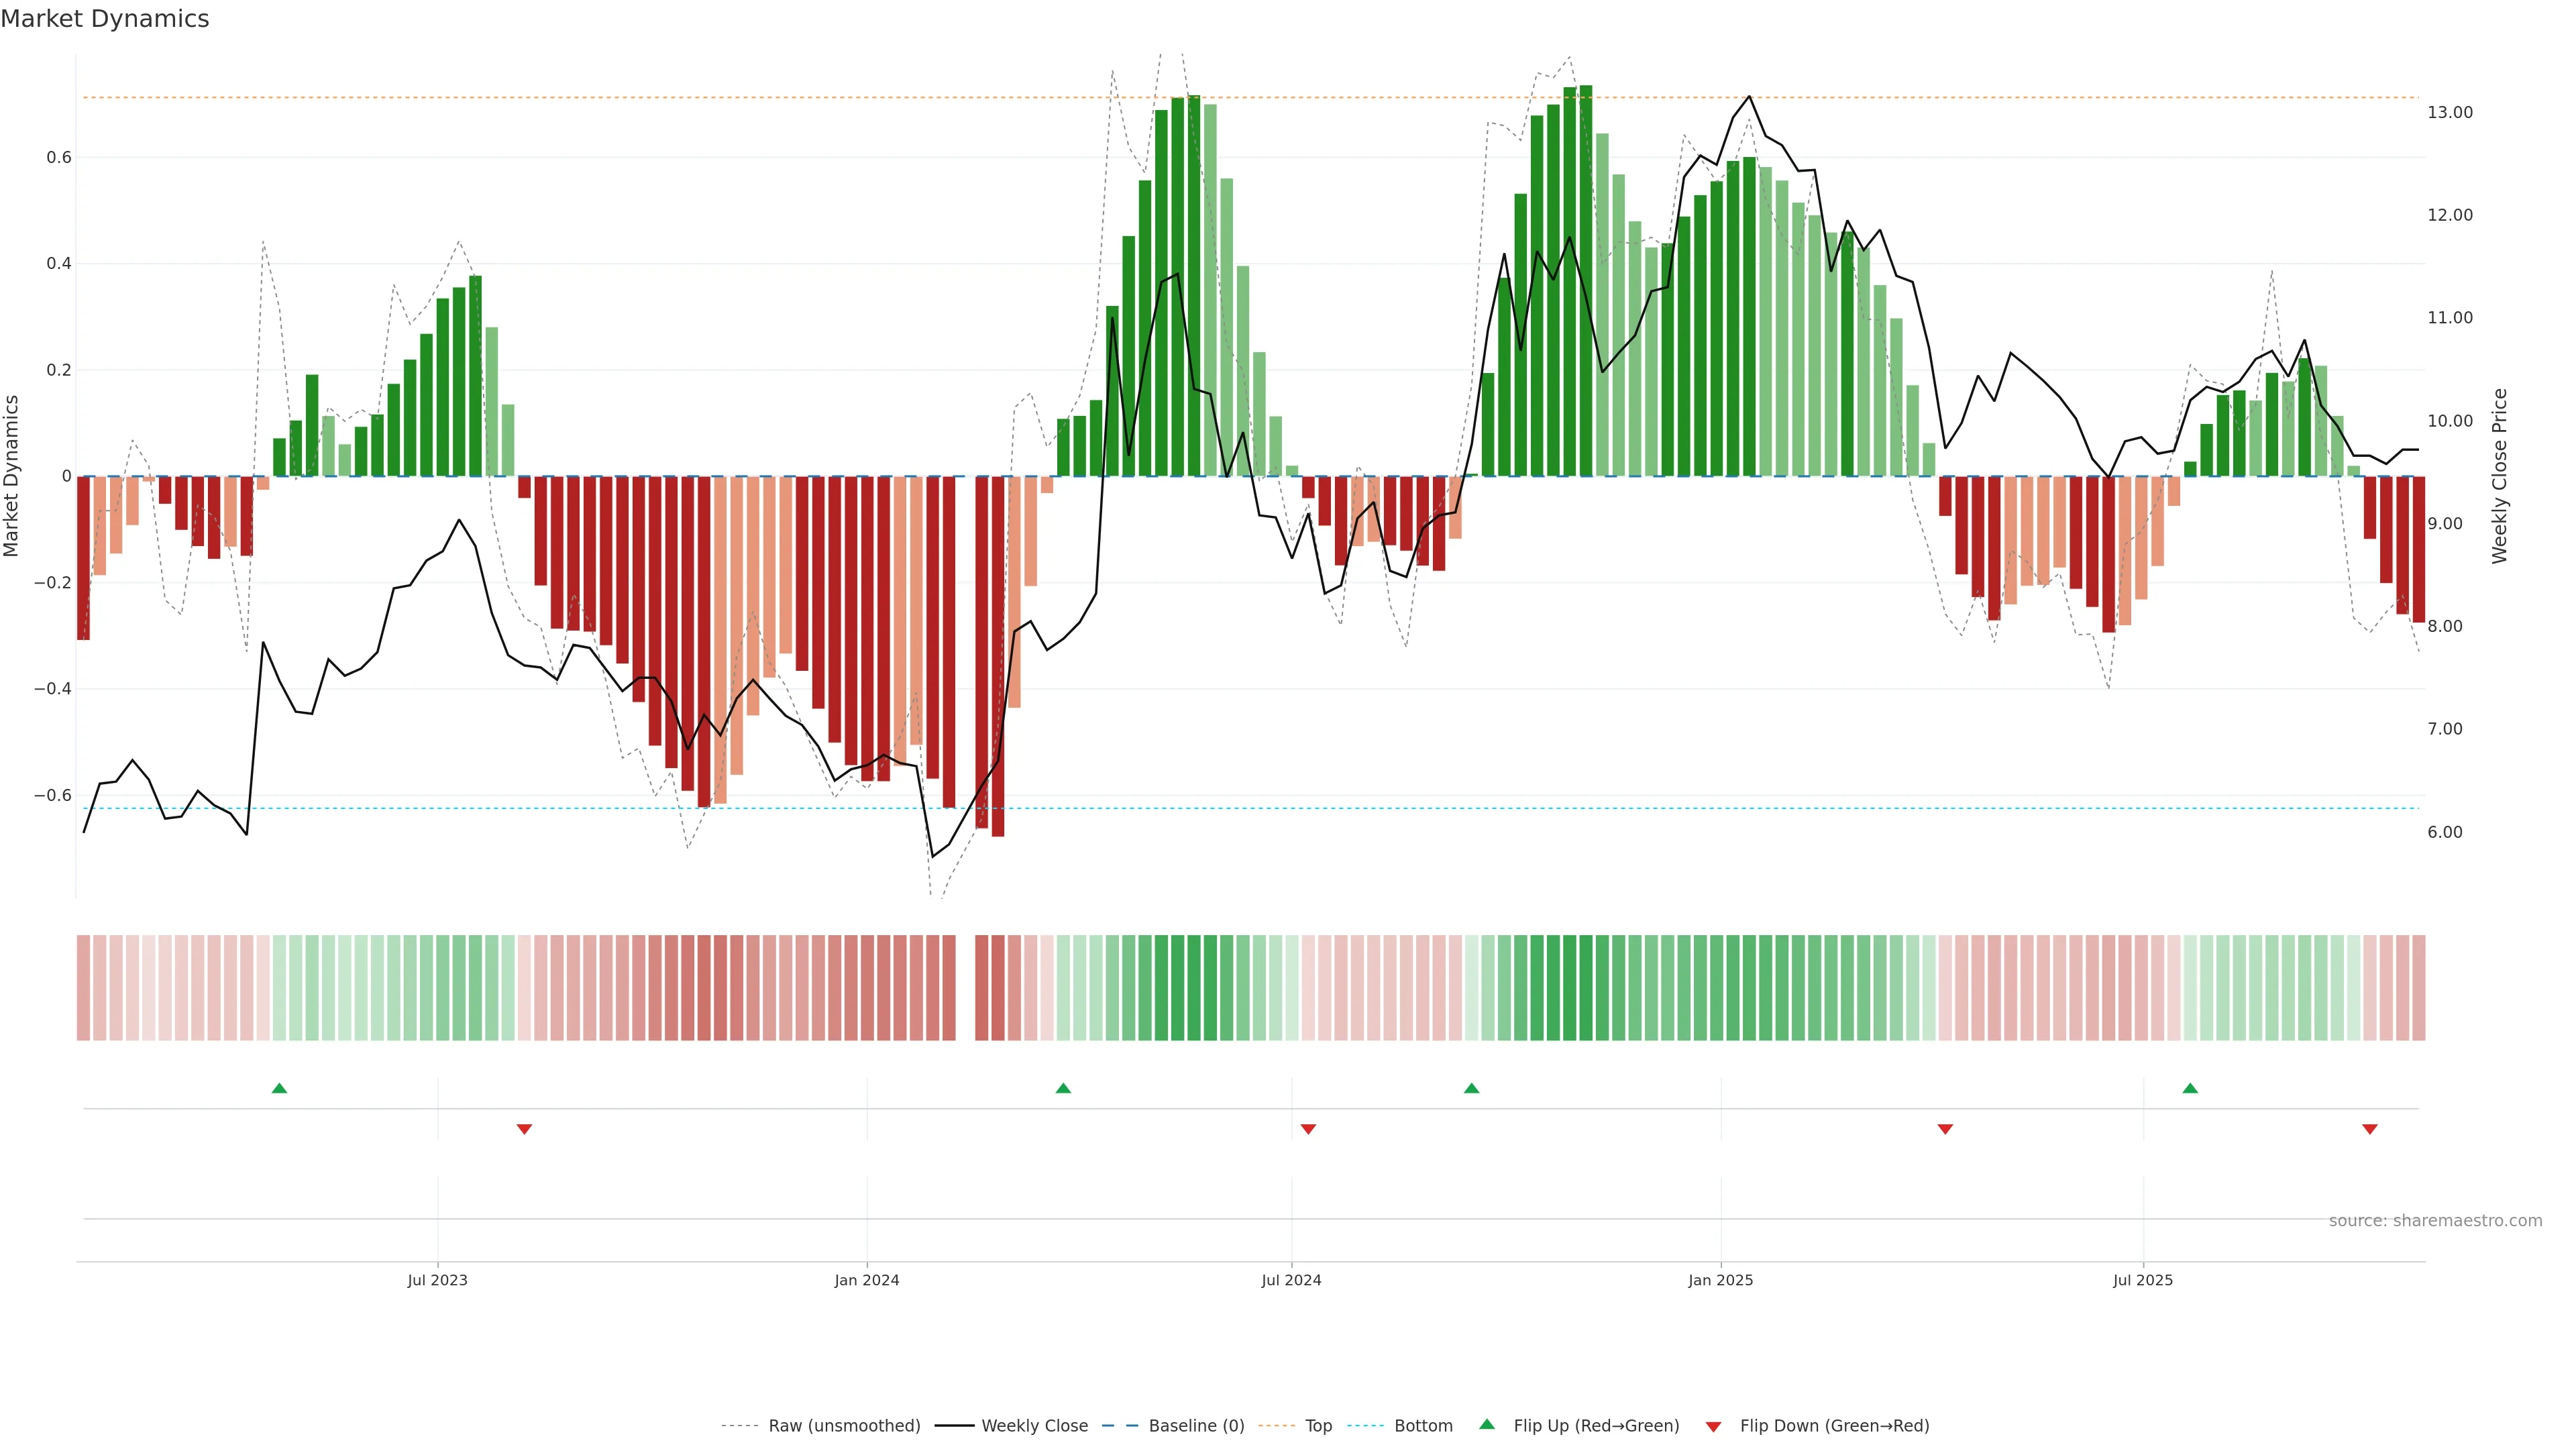
Task: Click the Flip Up green triangle legend icon
Action: [x=1487, y=1424]
